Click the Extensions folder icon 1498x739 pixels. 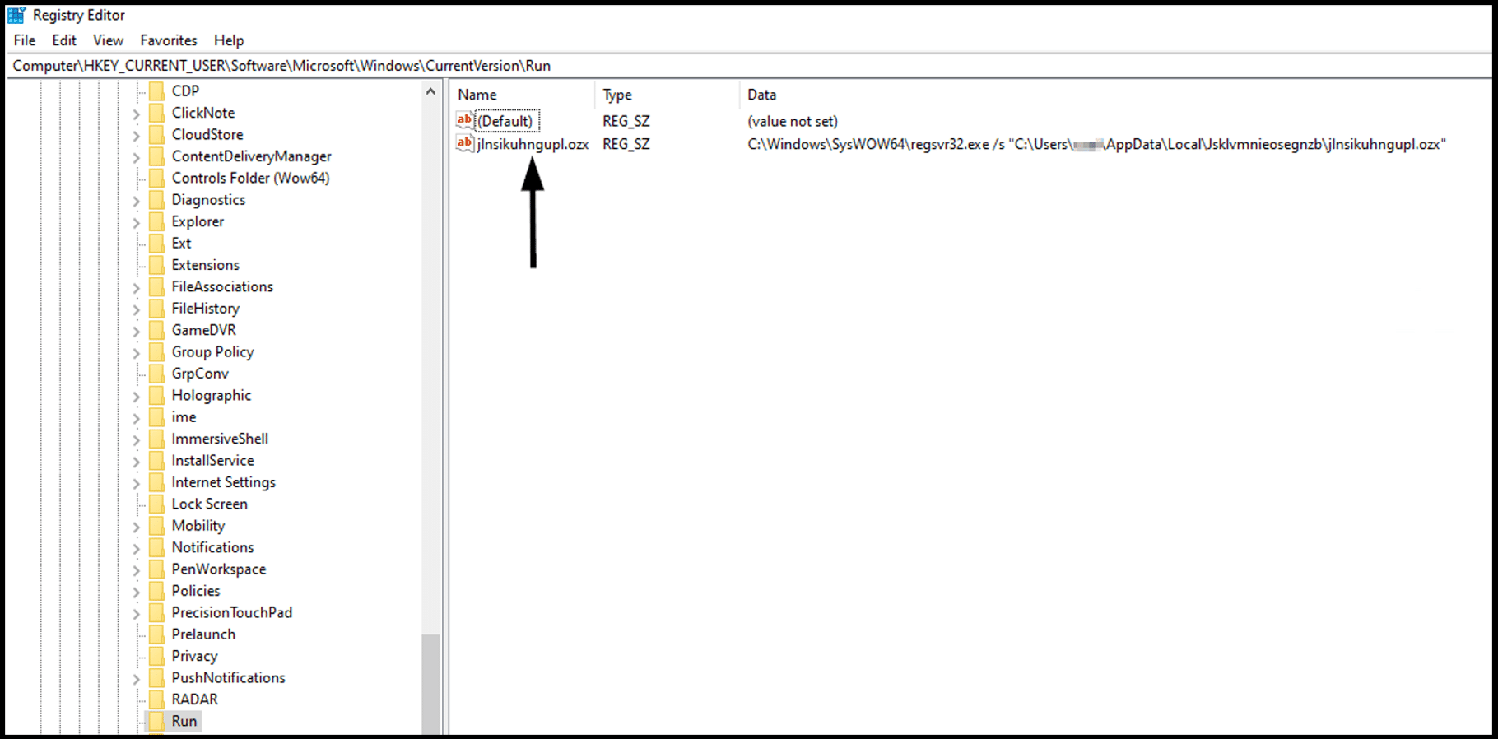[x=156, y=265]
